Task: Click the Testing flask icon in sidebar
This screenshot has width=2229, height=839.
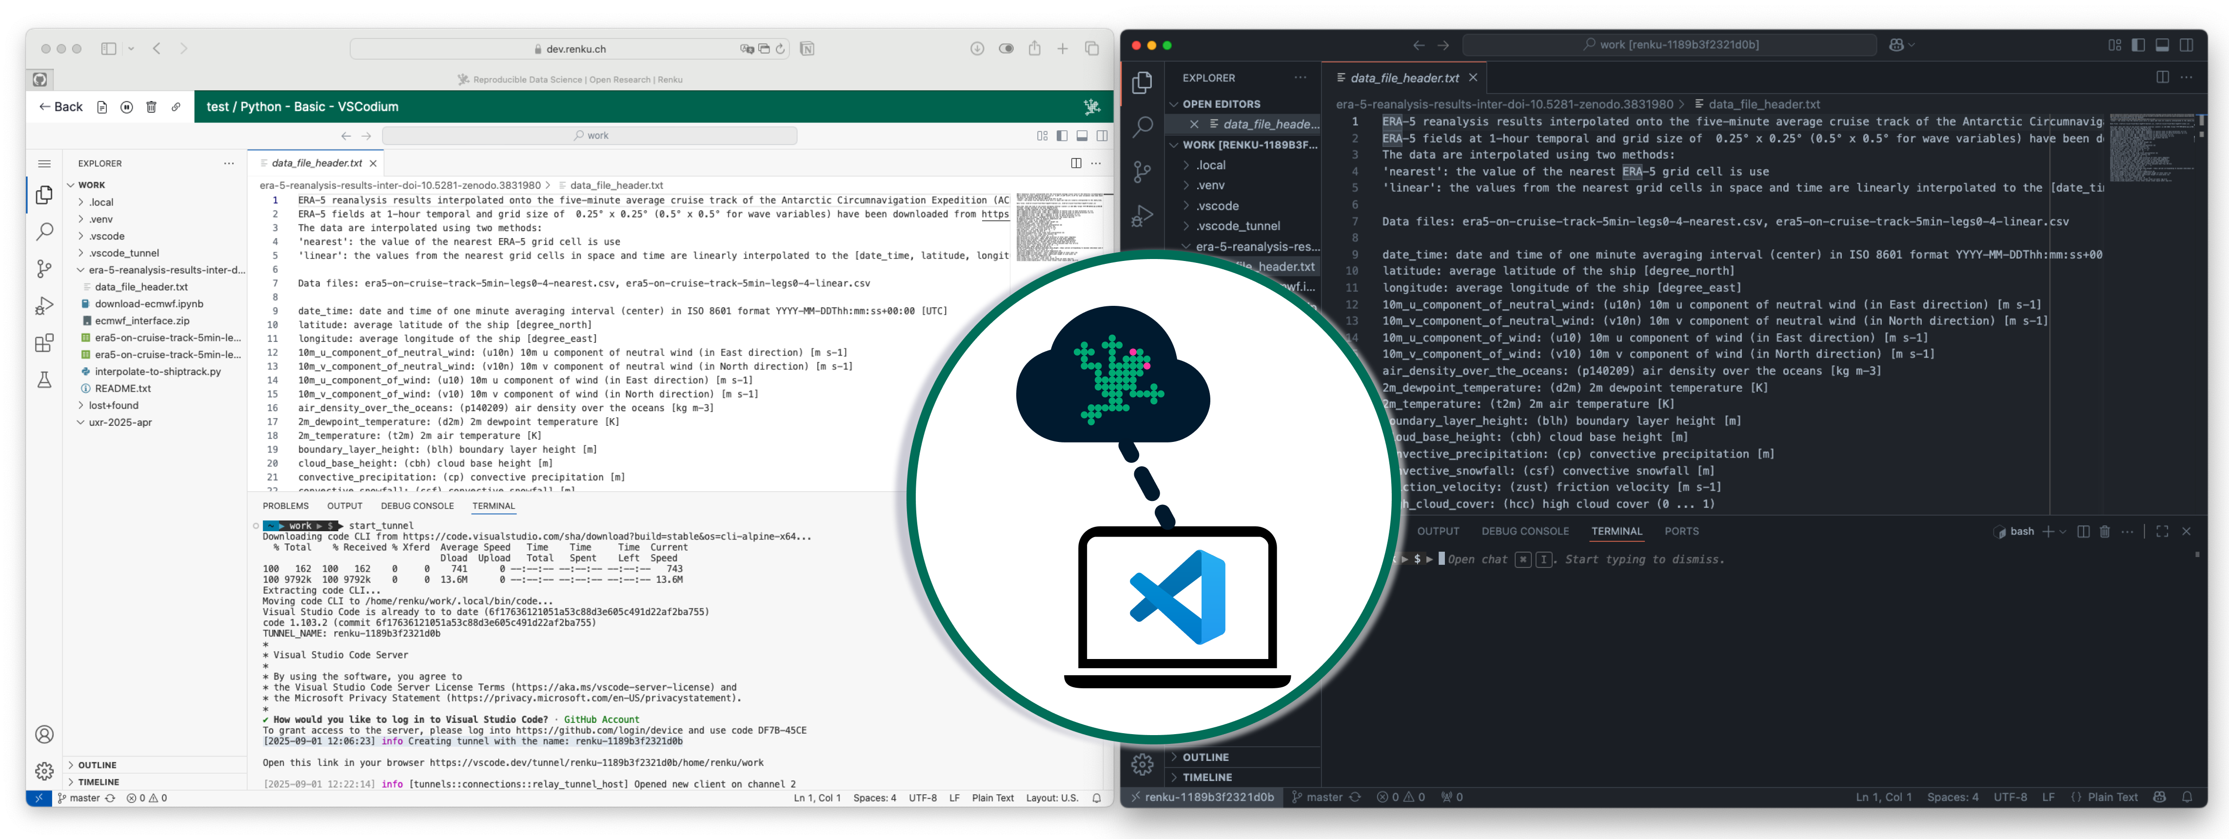Action: coord(44,379)
